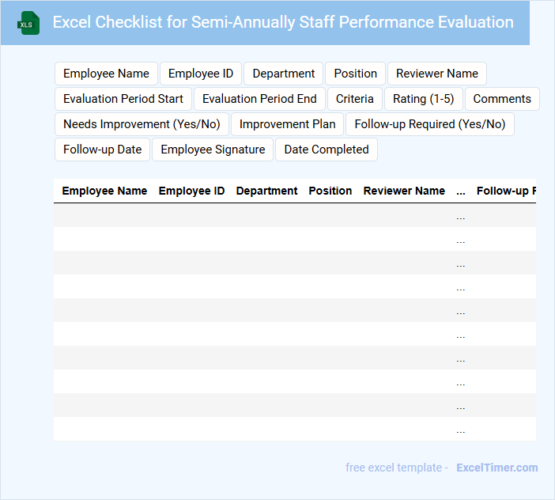The height and width of the screenshot is (500, 555).
Task: Select the Reviewer Name tag
Action: point(437,74)
